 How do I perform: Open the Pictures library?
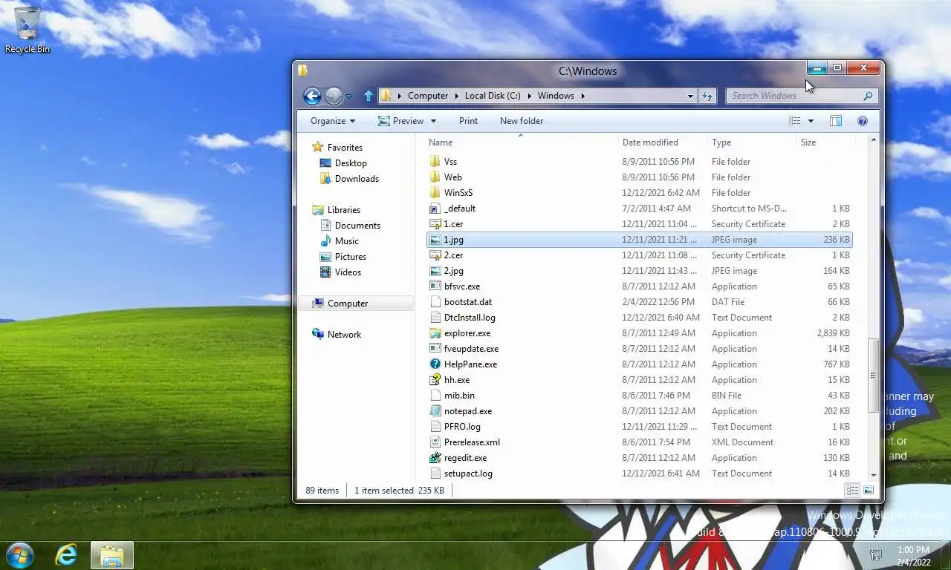[350, 257]
